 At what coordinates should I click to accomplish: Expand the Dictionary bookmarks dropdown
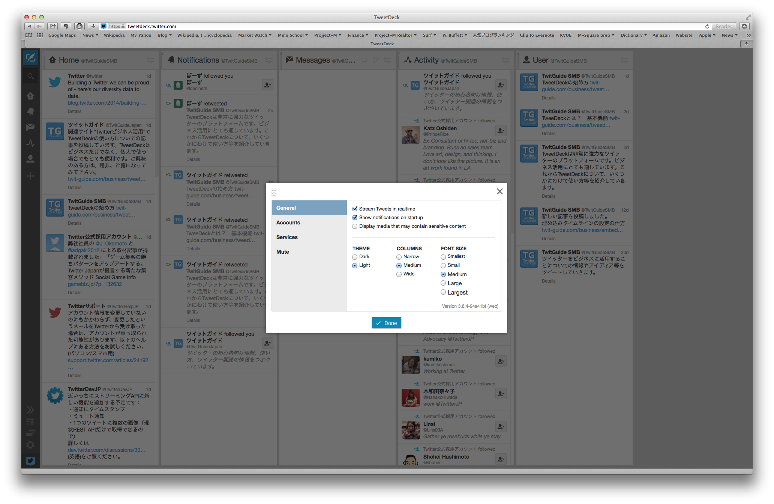(633, 35)
